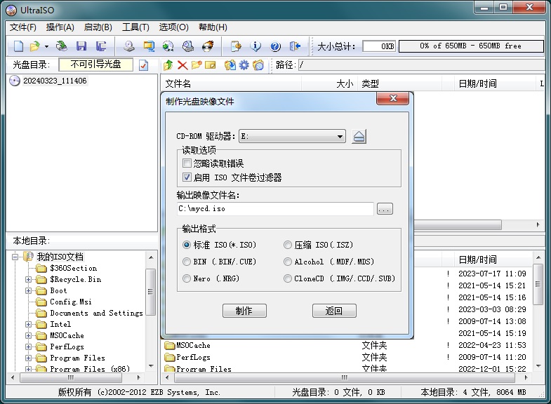551x404 pixels.
Task: Select Alcohol (.MDF/.MDS) output format
Action: 288,262
